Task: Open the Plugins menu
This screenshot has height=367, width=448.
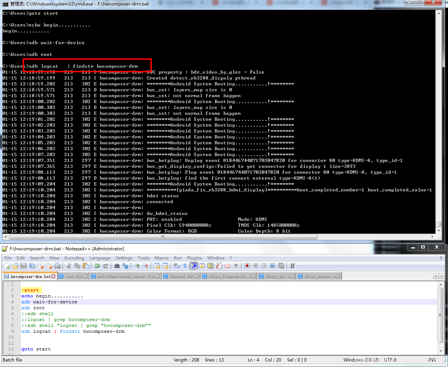Action: click(194, 258)
